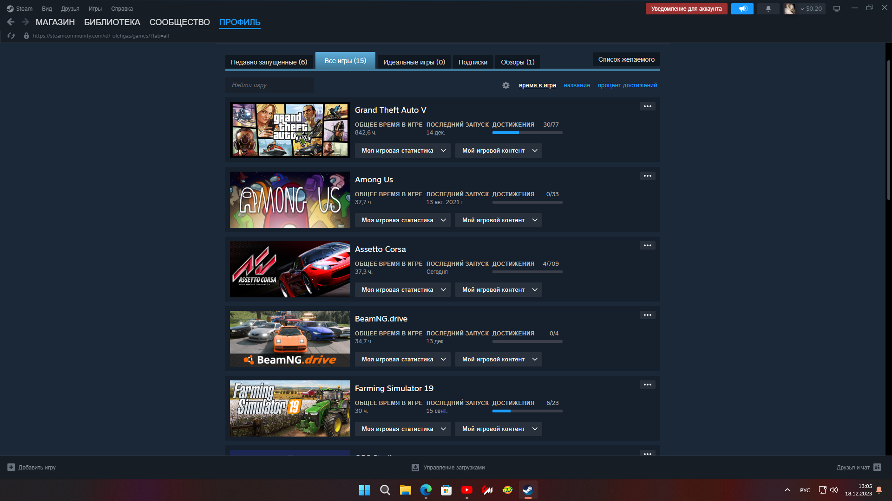Open Microsoft Store from the taskbar

point(446,490)
